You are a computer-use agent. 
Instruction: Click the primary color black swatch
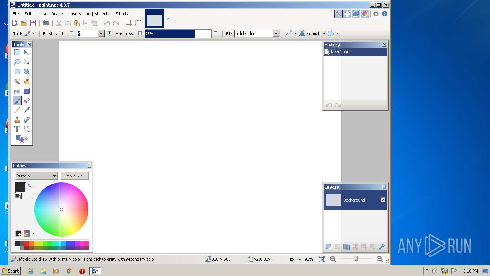click(x=20, y=187)
